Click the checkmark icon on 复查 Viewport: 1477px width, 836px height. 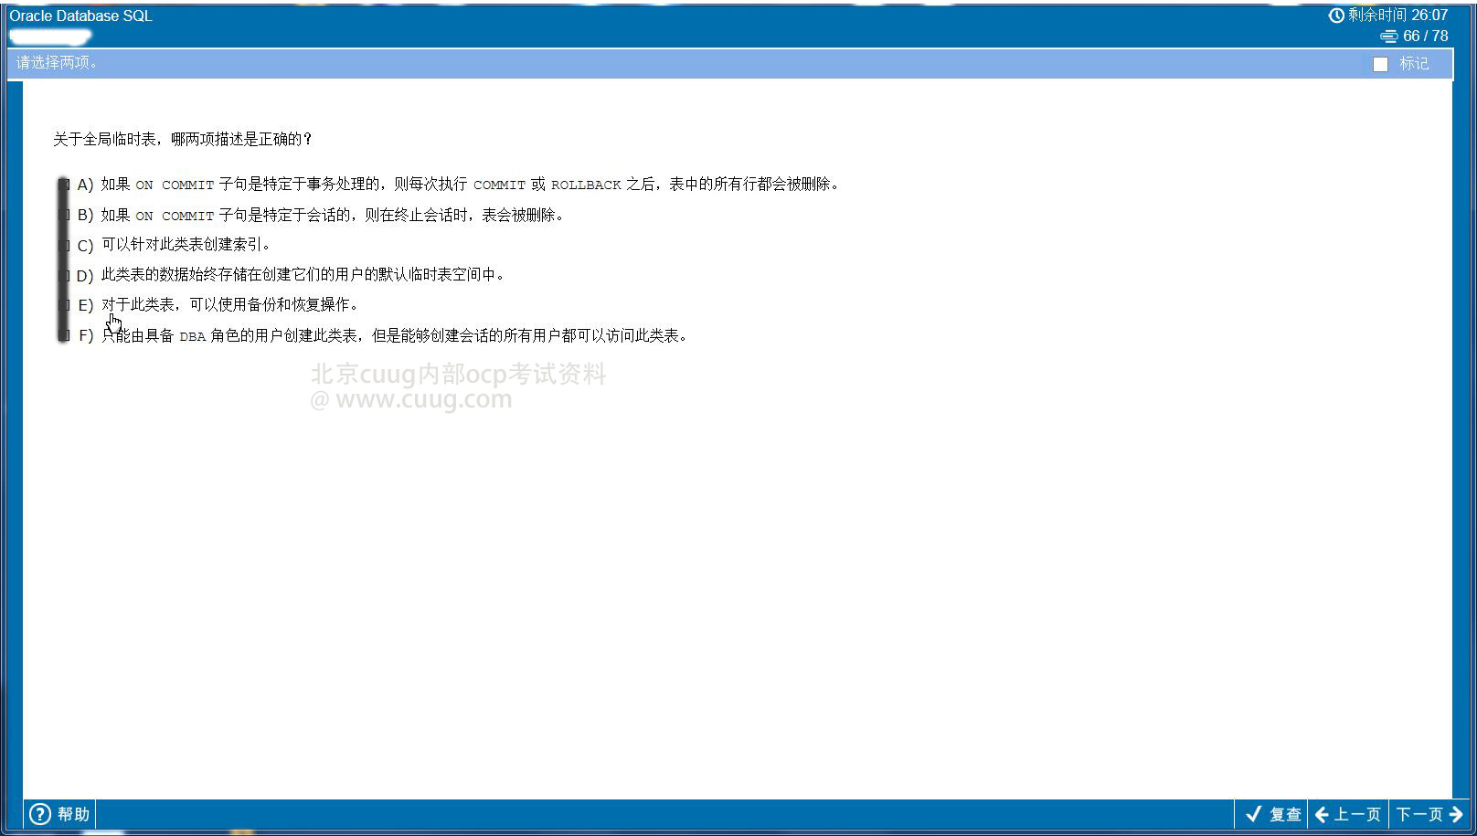pos(1254,814)
